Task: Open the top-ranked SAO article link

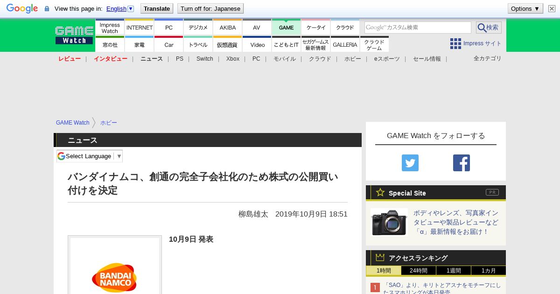Action: [442, 288]
